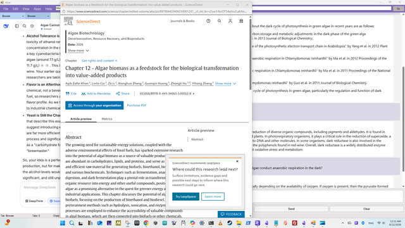Open the FEEDBACK button
The height and width of the screenshot is (228, 405).
click(x=231, y=214)
